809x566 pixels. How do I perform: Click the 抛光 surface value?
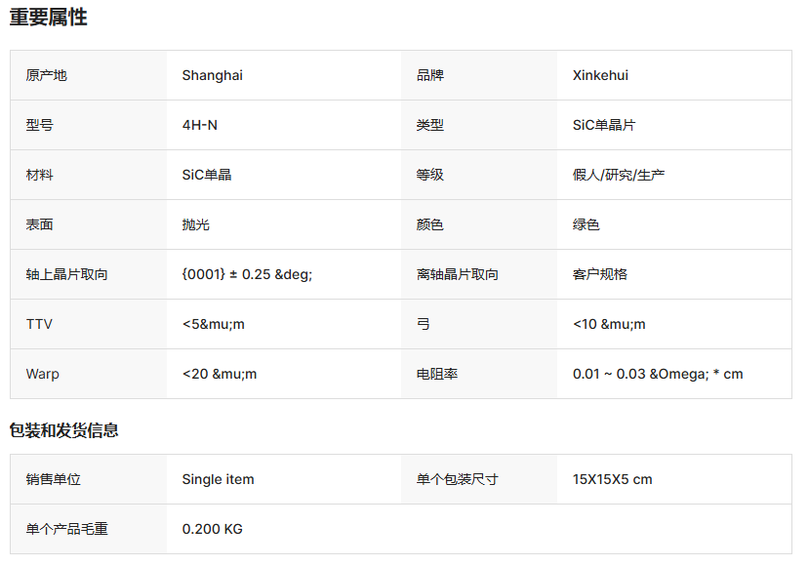pyautogui.click(x=195, y=224)
